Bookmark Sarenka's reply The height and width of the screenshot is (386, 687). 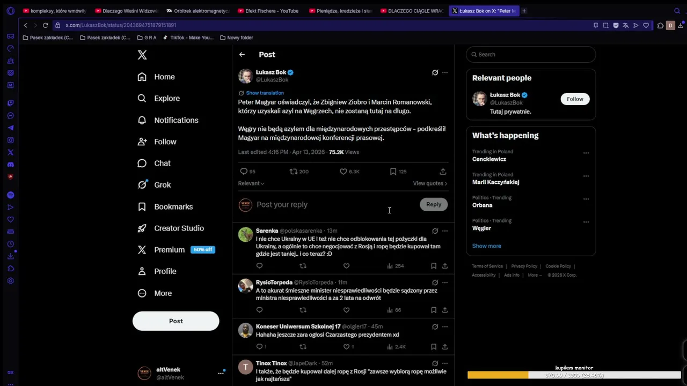point(434,266)
